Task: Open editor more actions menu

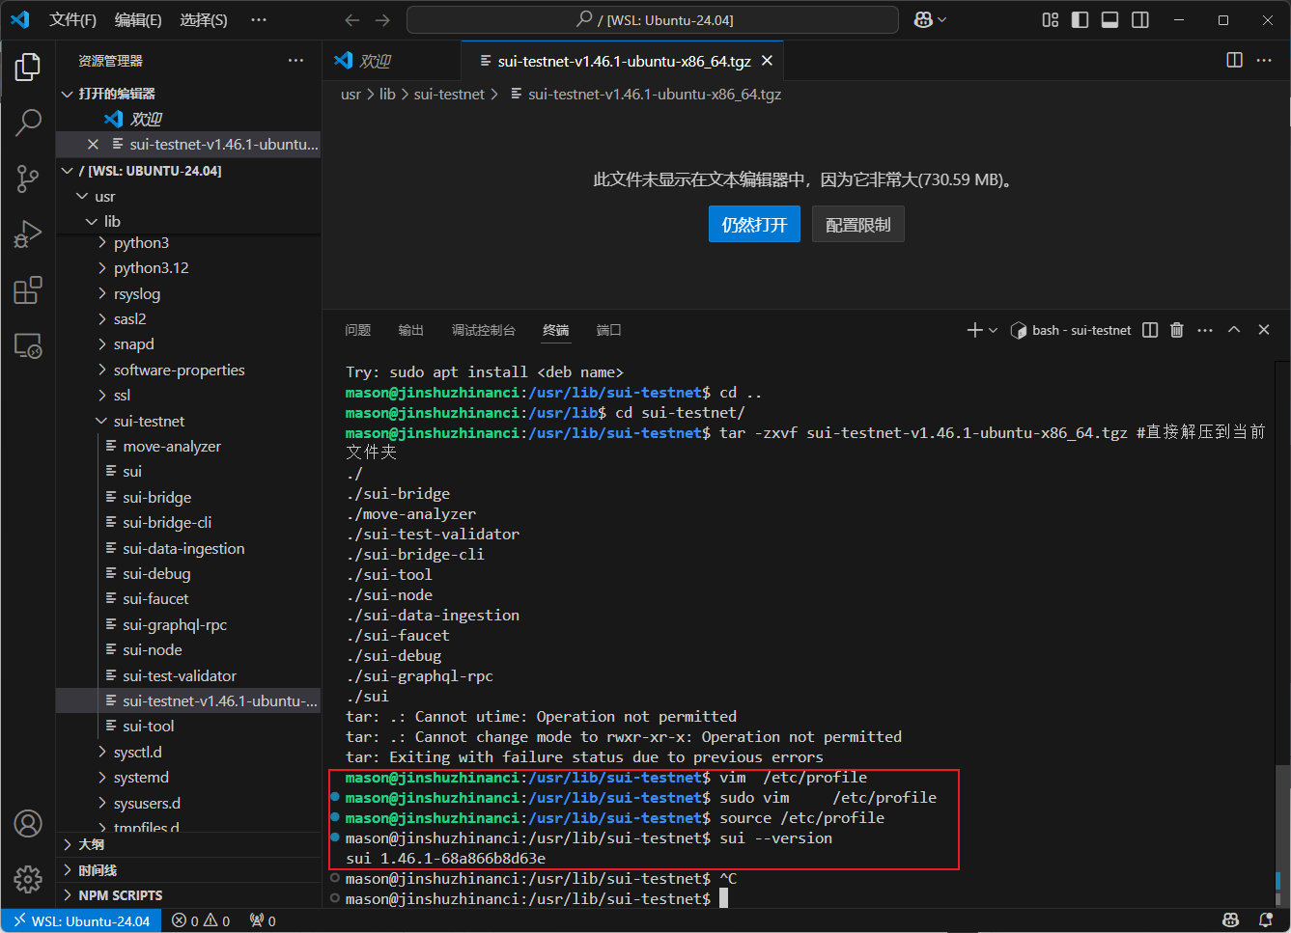Action: tap(1264, 60)
